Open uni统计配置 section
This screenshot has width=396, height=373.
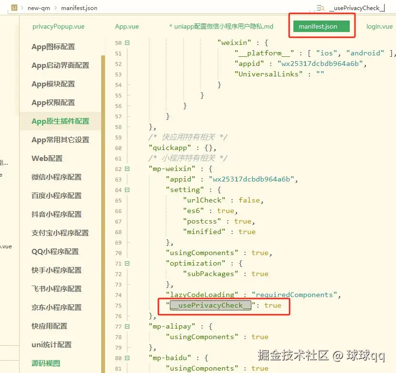pyautogui.click(x=52, y=345)
